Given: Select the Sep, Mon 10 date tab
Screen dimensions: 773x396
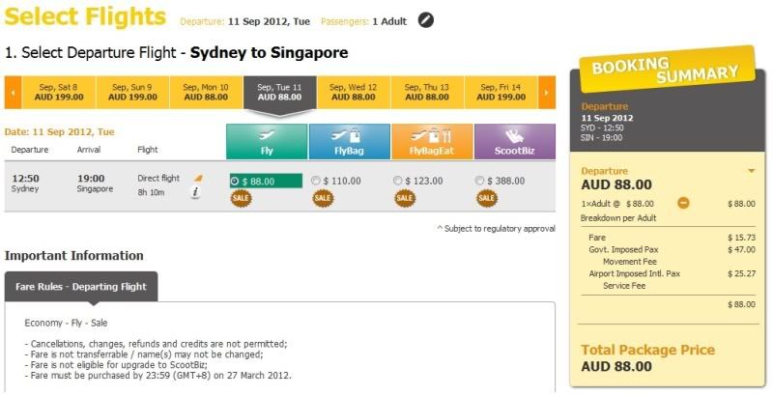Looking at the screenshot, I should [206, 93].
